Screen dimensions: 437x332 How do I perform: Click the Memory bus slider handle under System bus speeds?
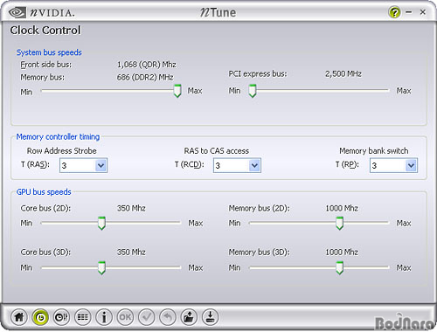(x=177, y=91)
